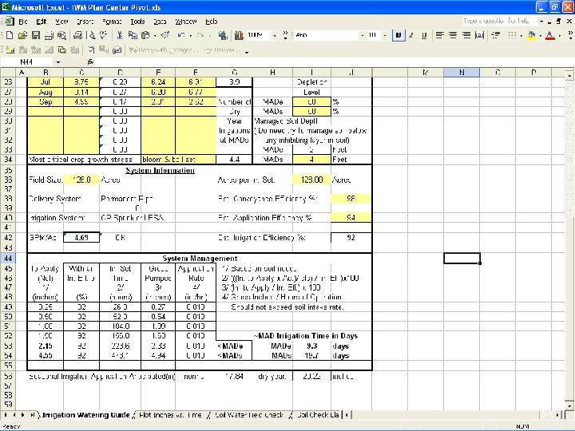Click the fx insert function button
This screenshot has width=575, height=431.
click(90, 62)
